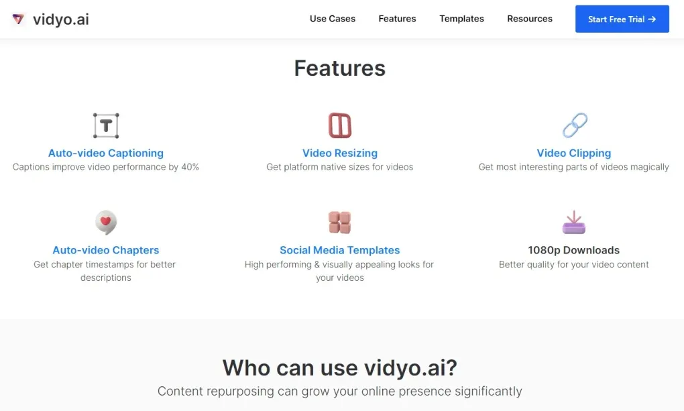Open the Features navigation item
684x411 pixels.
(x=398, y=19)
